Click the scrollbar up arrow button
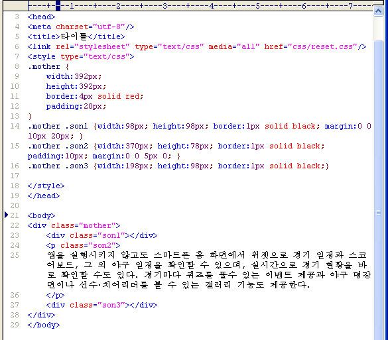Image resolution: width=388 pixels, height=340 pixels. point(378,11)
